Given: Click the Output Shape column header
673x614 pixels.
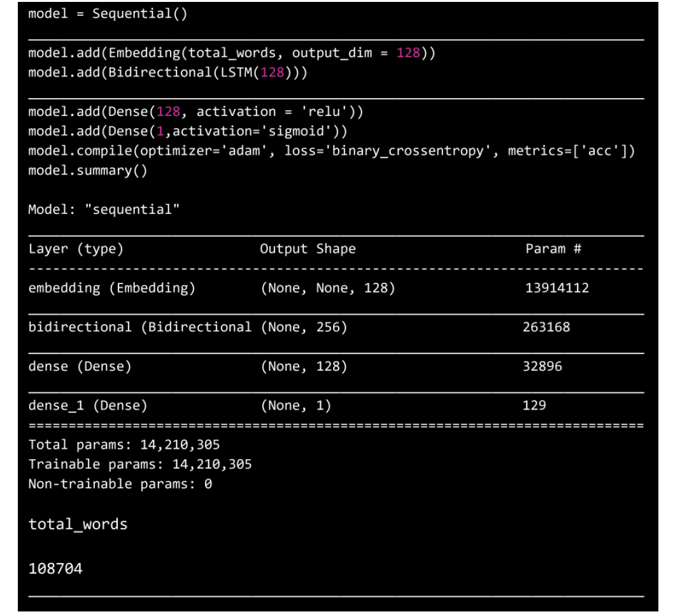Looking at the screenshot, I should click(x=308, y=250).
